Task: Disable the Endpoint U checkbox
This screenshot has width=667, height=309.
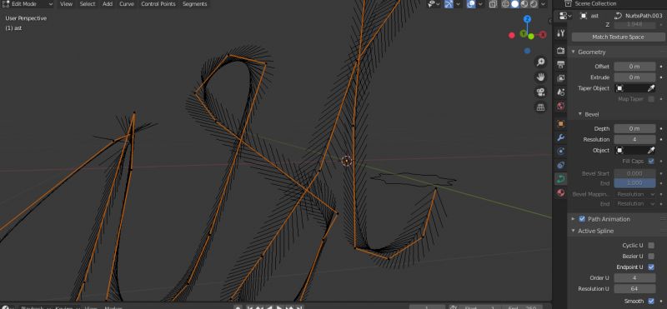Action: [651, 267]
